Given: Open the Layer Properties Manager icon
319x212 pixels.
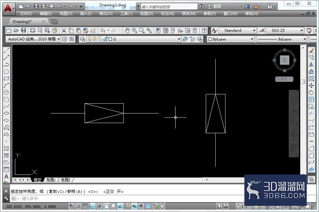Looking at the screenshot, I should 82,39.
